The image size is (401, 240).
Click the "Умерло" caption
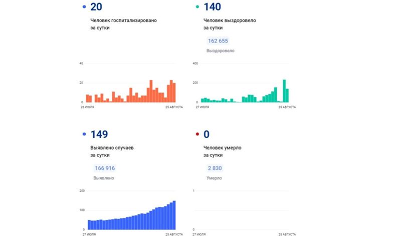click(215, 178)
